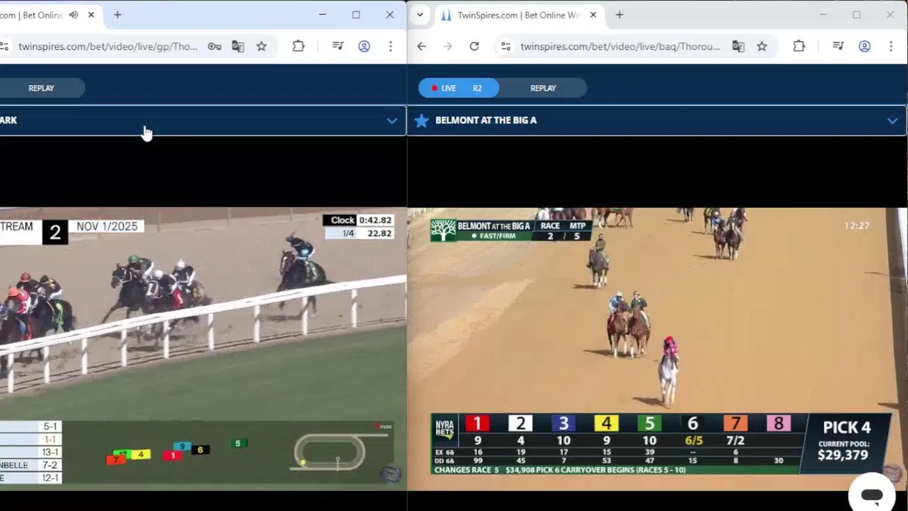Toggle favorite star for Belmont at the Big A

pos(421,121)
